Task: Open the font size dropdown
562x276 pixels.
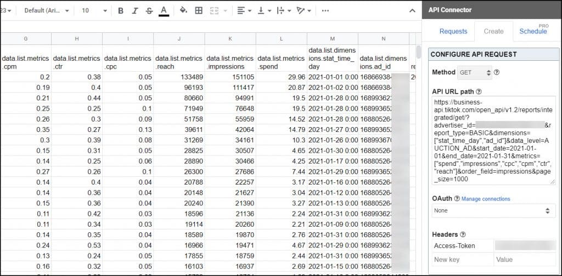Action: [94, 11]
